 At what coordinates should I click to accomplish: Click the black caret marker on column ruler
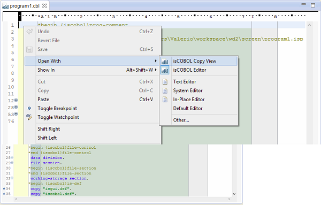(x=20, y=17)
